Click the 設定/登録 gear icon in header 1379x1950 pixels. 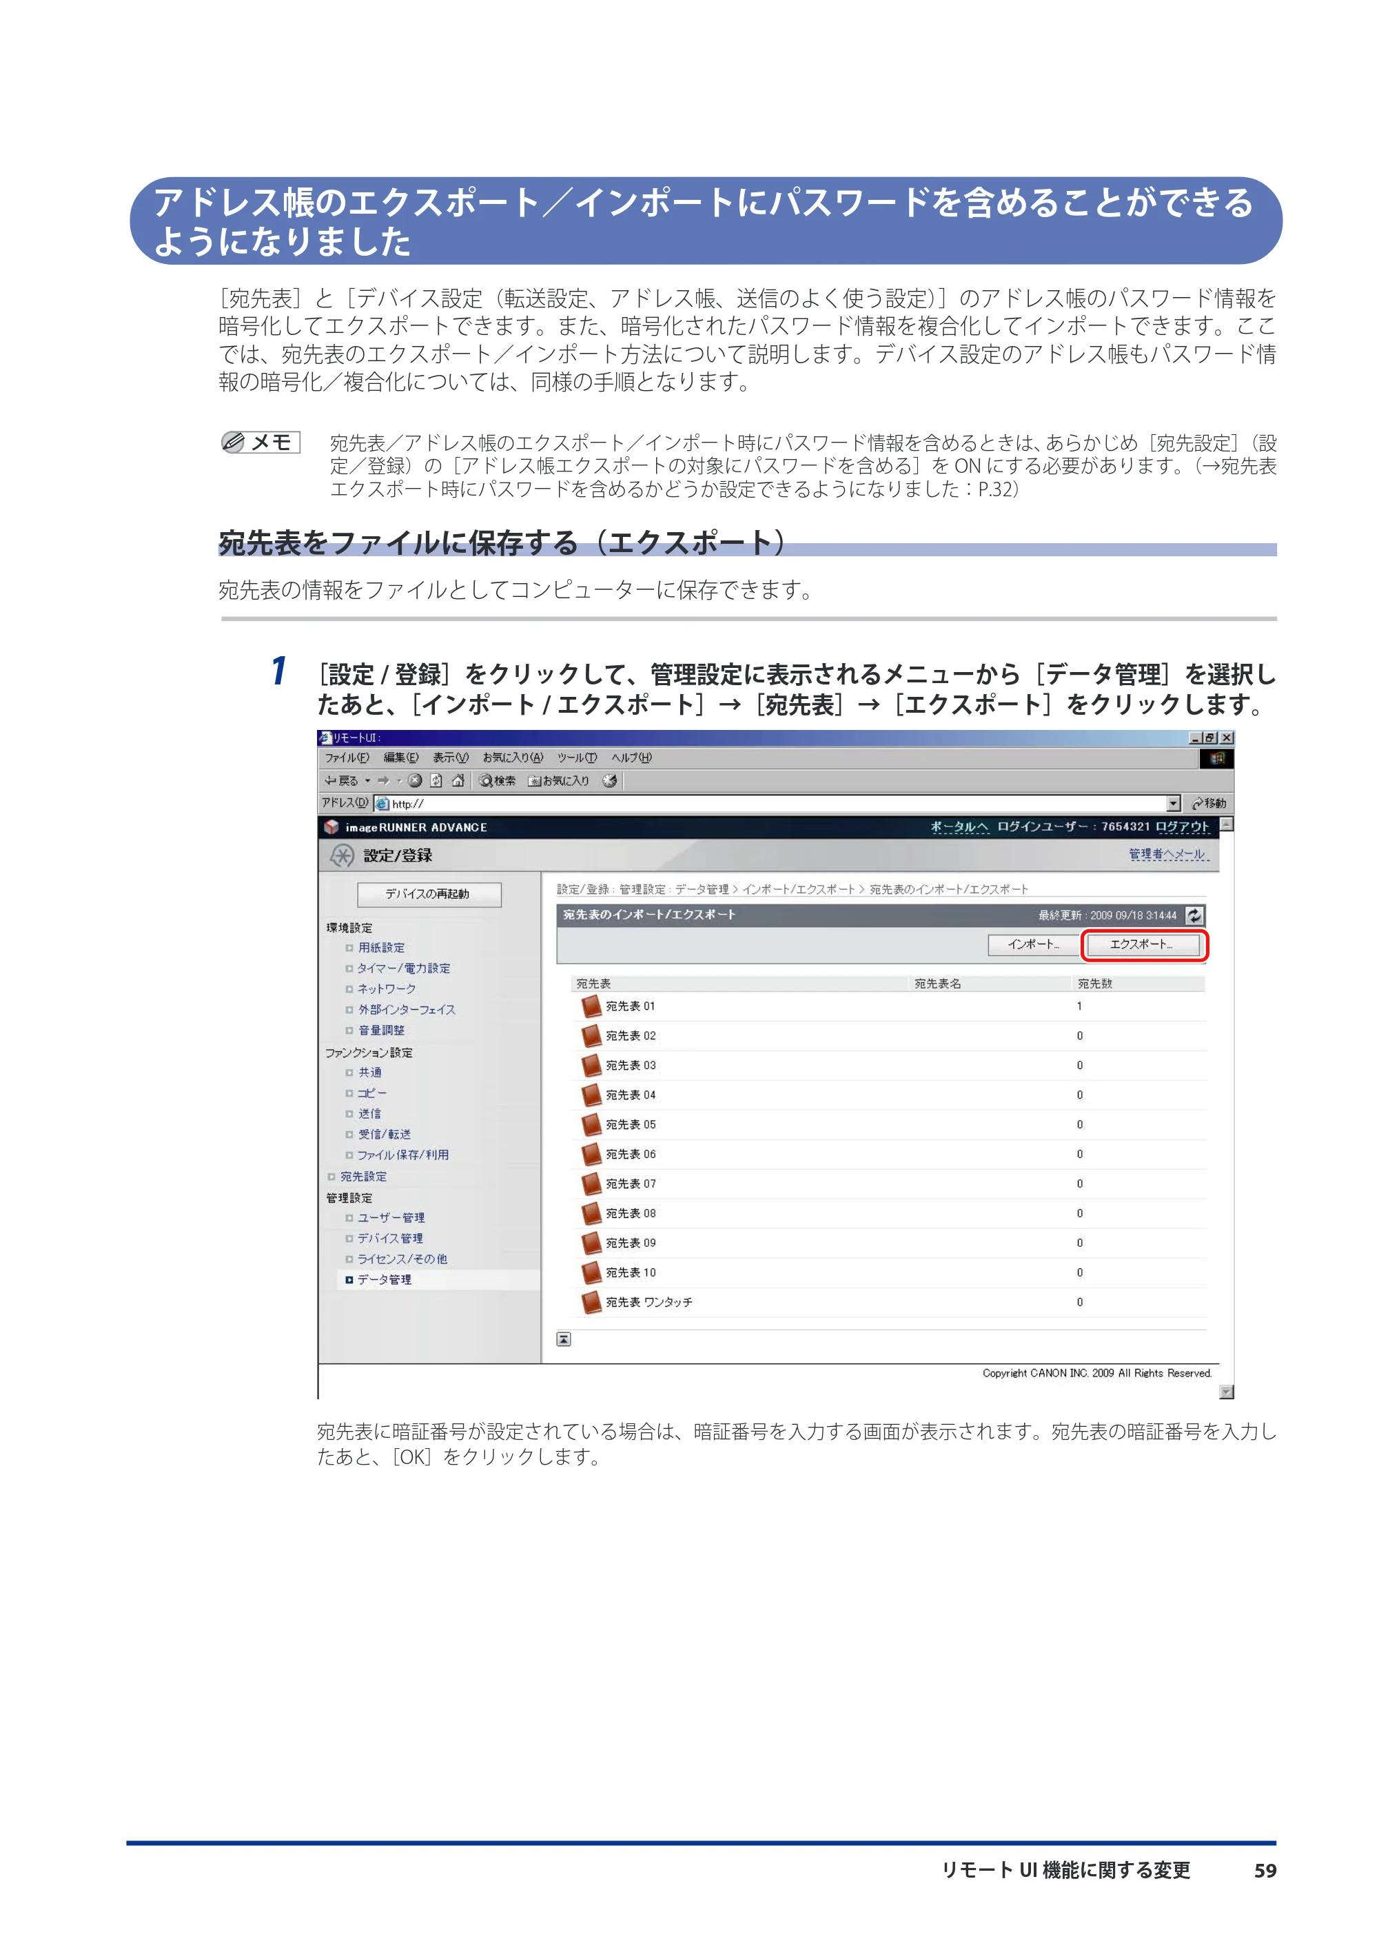[x=343, y=855]
